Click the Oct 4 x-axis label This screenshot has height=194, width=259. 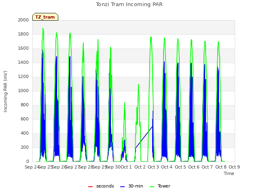coord(167,167)
